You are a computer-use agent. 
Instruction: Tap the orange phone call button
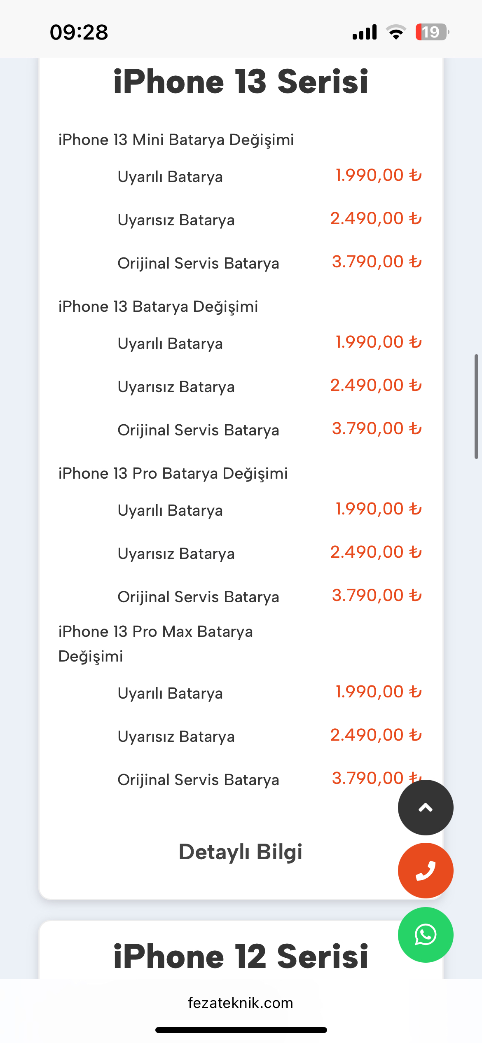point(426,870)
